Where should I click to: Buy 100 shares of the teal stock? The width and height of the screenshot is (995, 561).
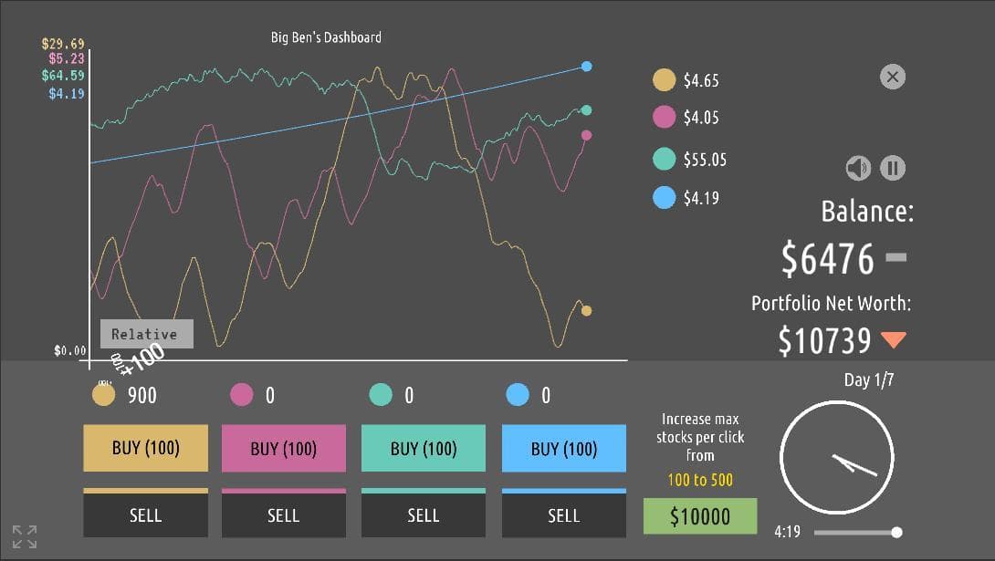tap(424, 449)
